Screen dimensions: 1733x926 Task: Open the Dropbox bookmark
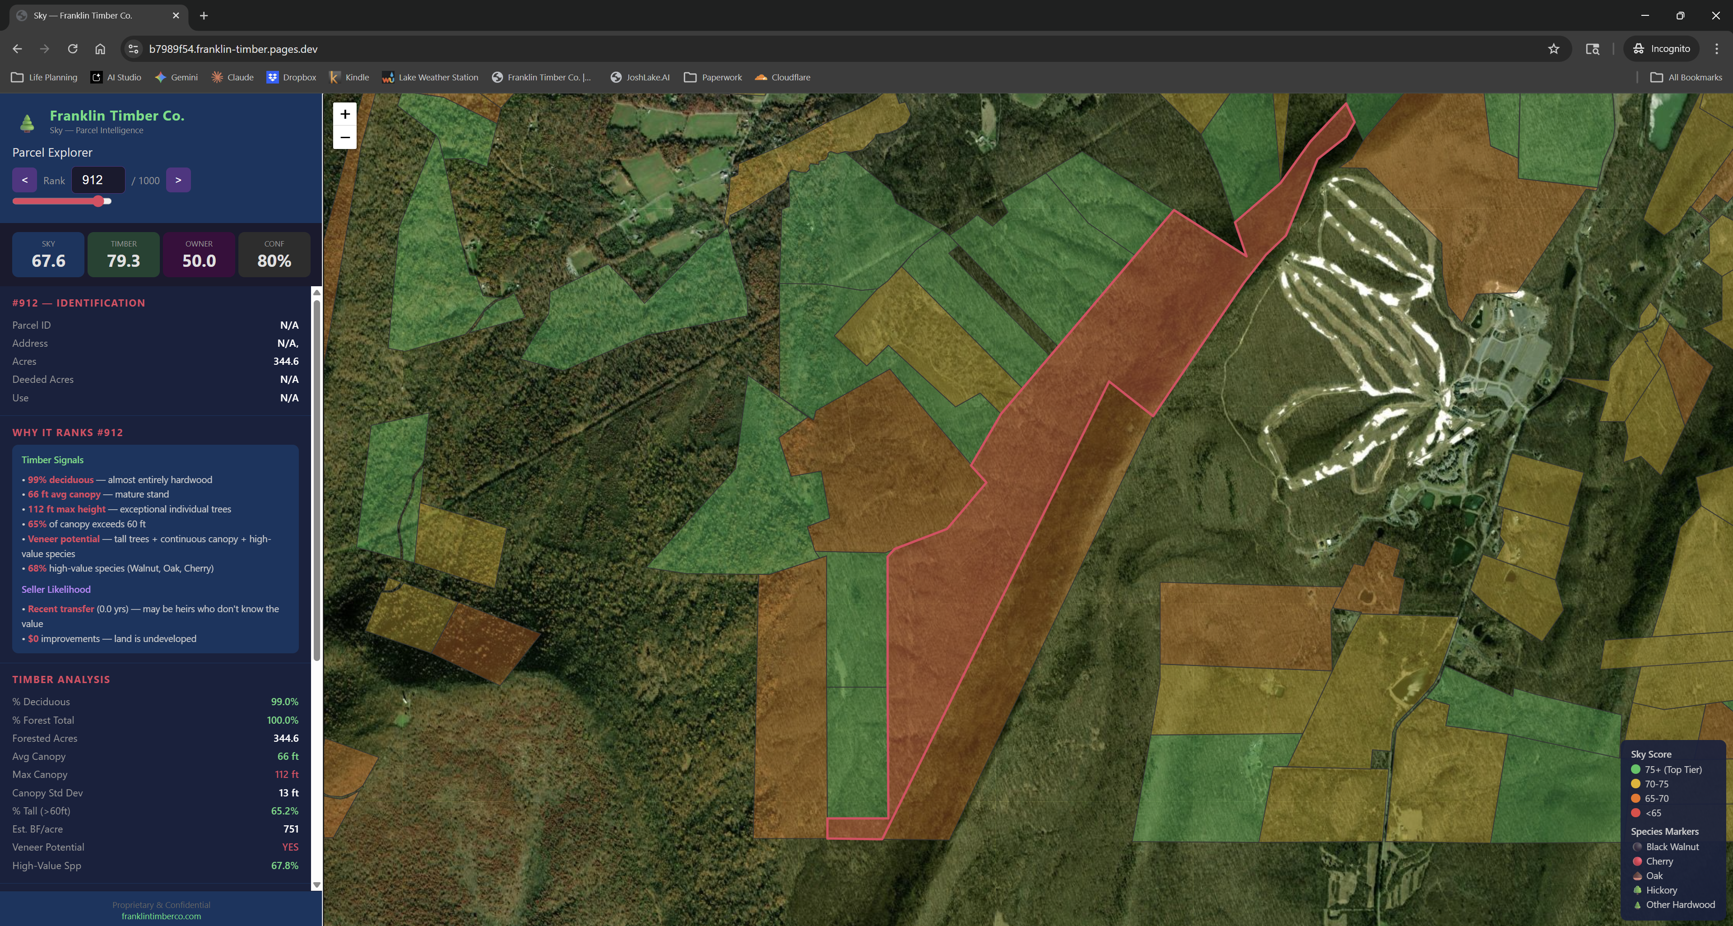pyautogui.click(x=291, y=77)
